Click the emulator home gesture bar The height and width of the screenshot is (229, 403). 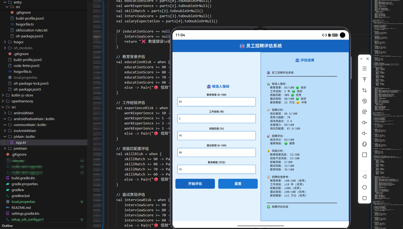[261, 226]
